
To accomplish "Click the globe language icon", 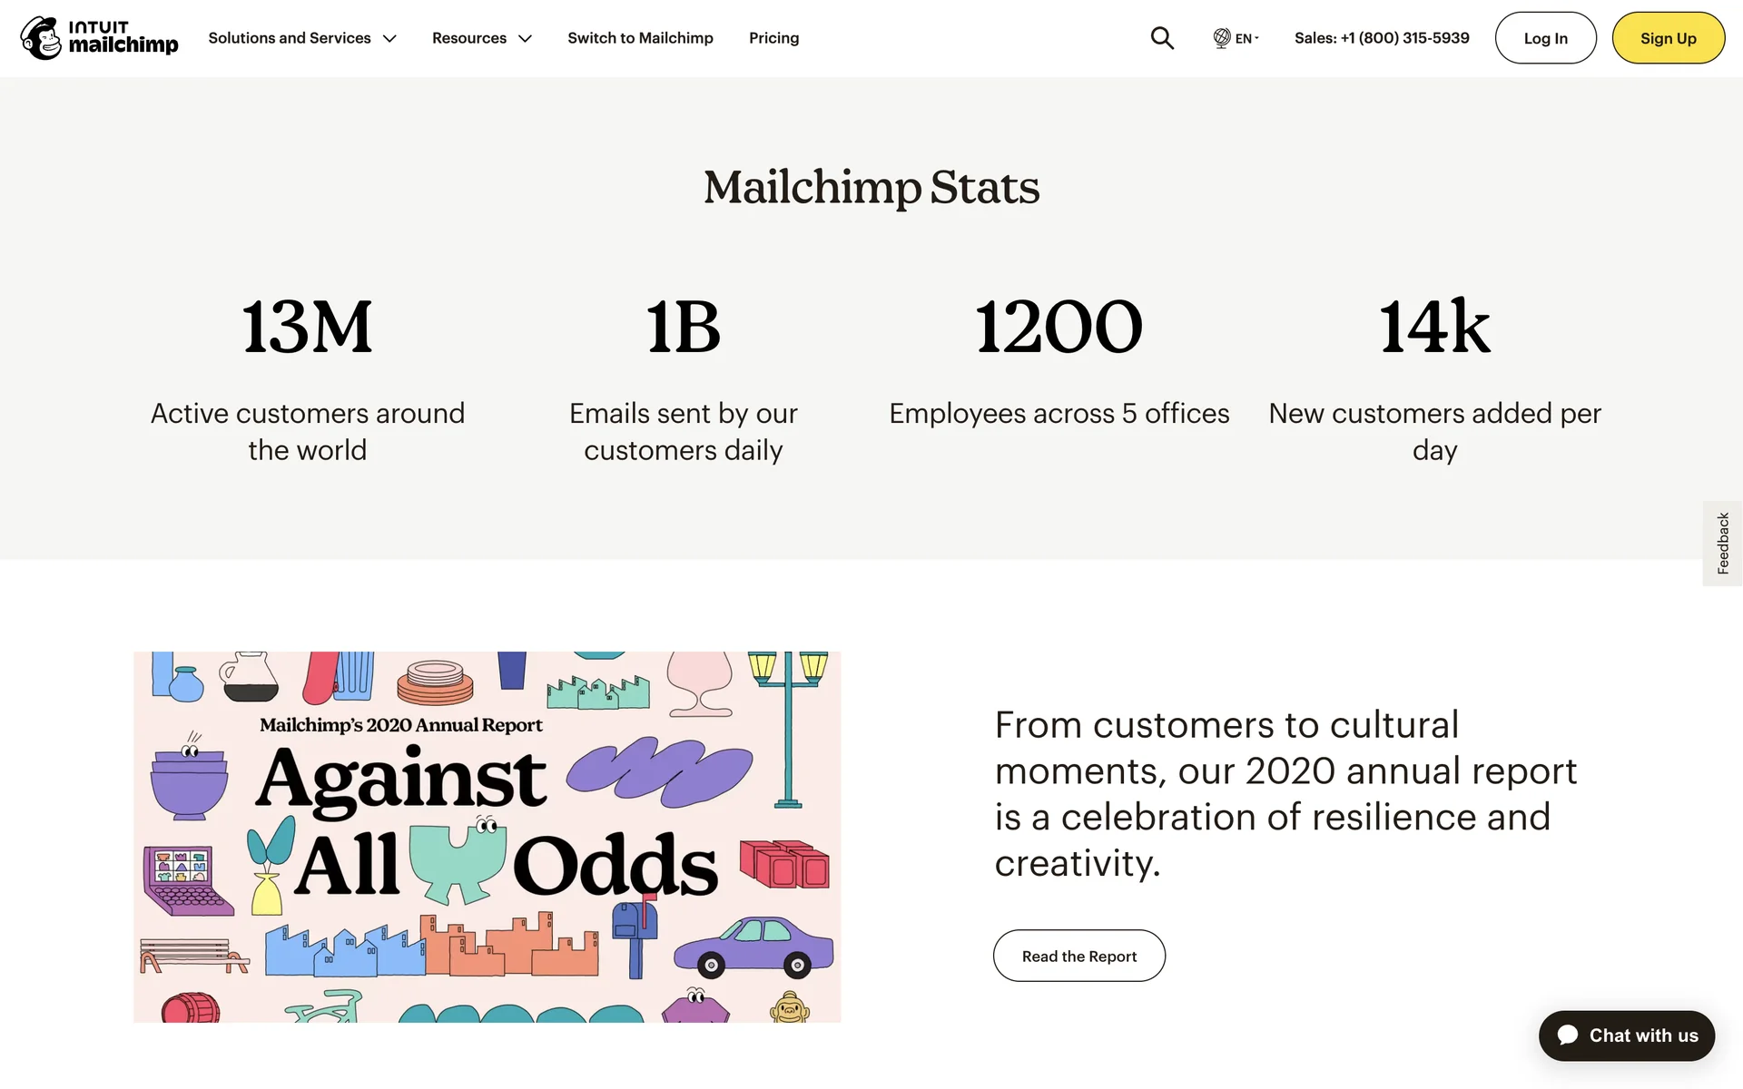I will [x=1222, y=38].
